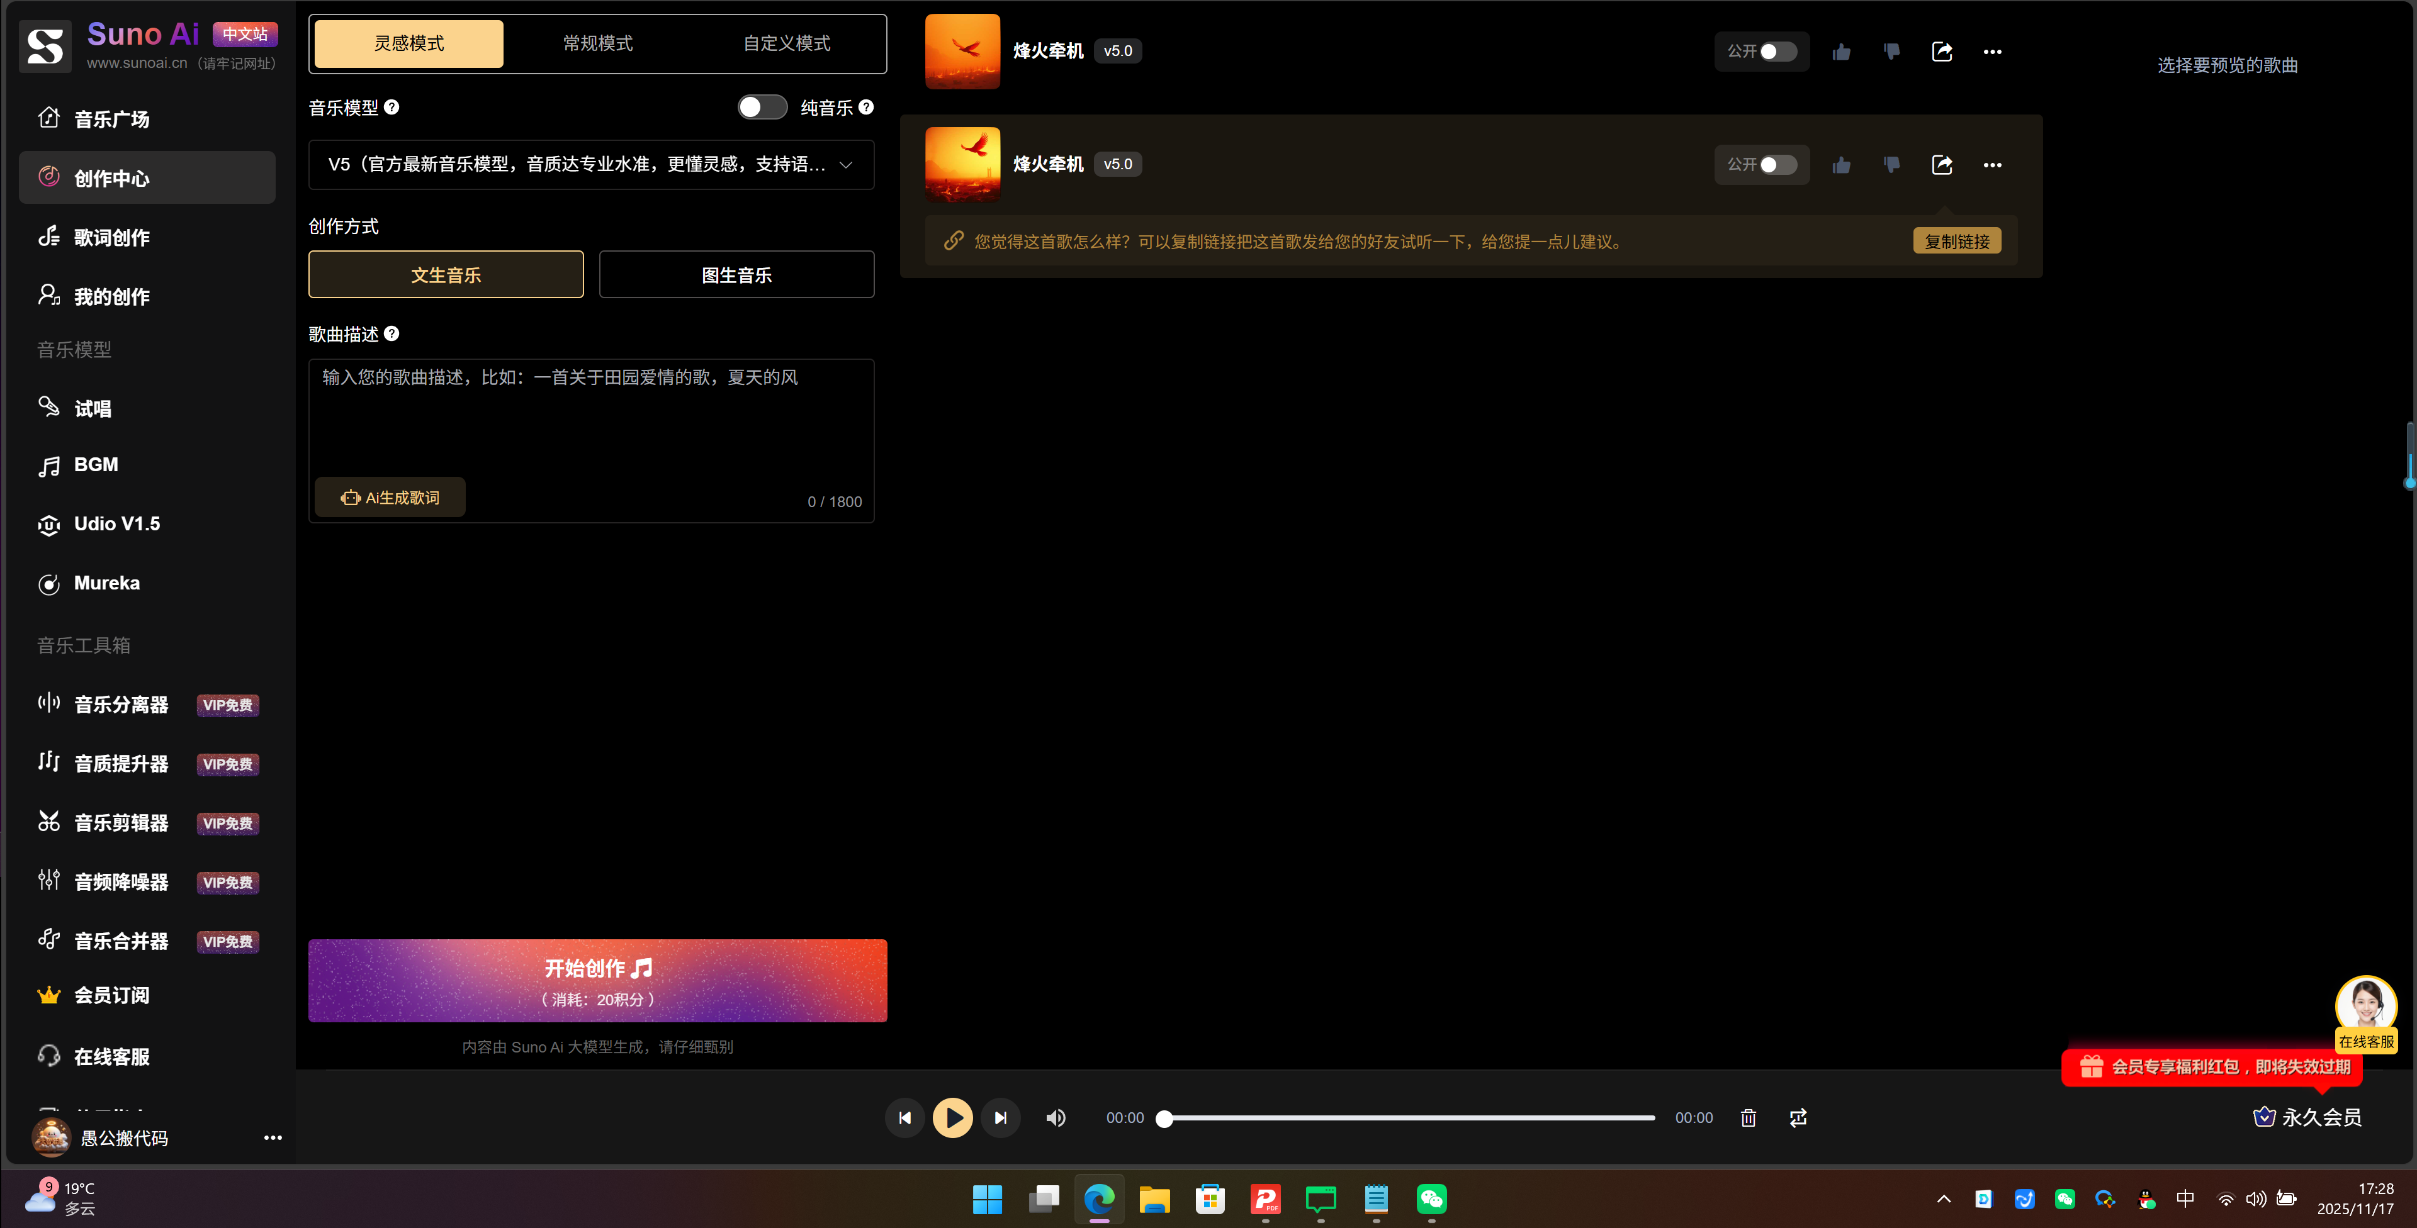Expand the V5 music model dropdown

(x=591, y=164)
